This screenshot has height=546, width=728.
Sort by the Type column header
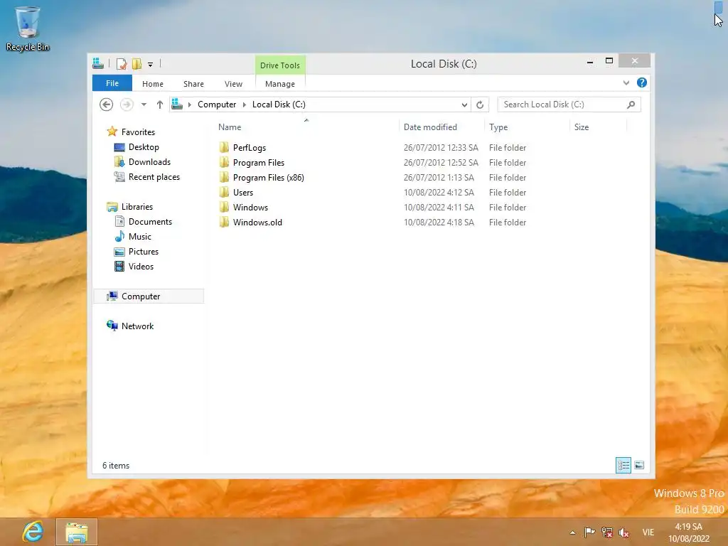pos(498,127)
